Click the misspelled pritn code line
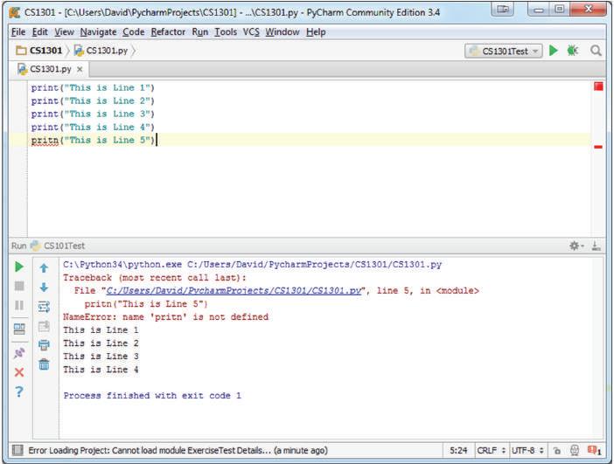The image size is (614, 464). [93, 140]
